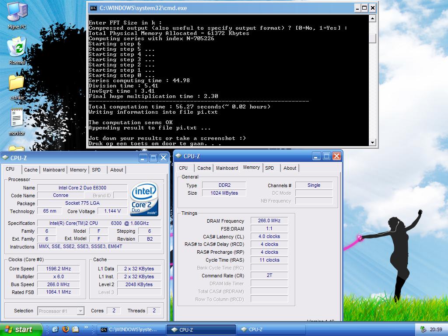The height and width of the screenshot is (336, 448).
Task: Click the Intel Core 2 Duo logo
Action: pos(144,199)
